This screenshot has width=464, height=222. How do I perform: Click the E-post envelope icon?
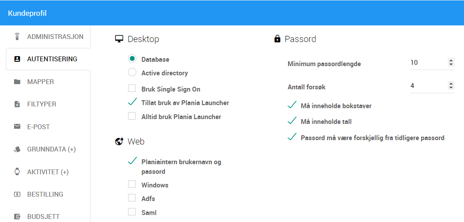point(17,127)
